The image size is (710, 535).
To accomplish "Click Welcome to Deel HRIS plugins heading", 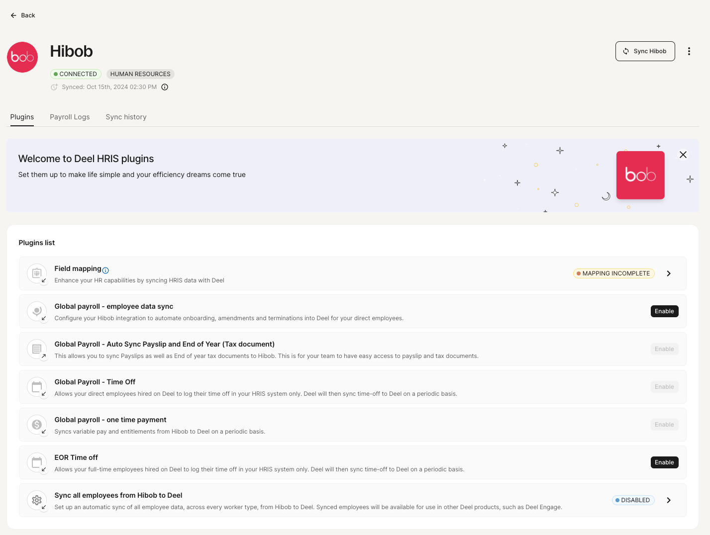I will [x=86, y=159].
